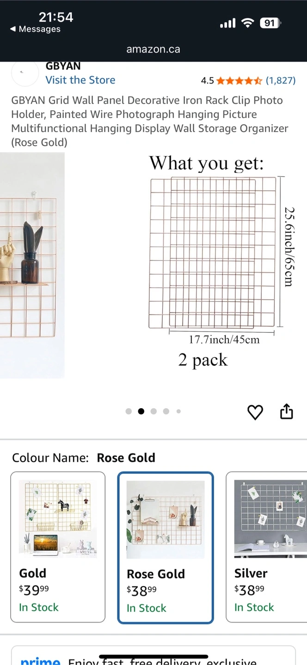Select the Gold colour option

point(58,547)
